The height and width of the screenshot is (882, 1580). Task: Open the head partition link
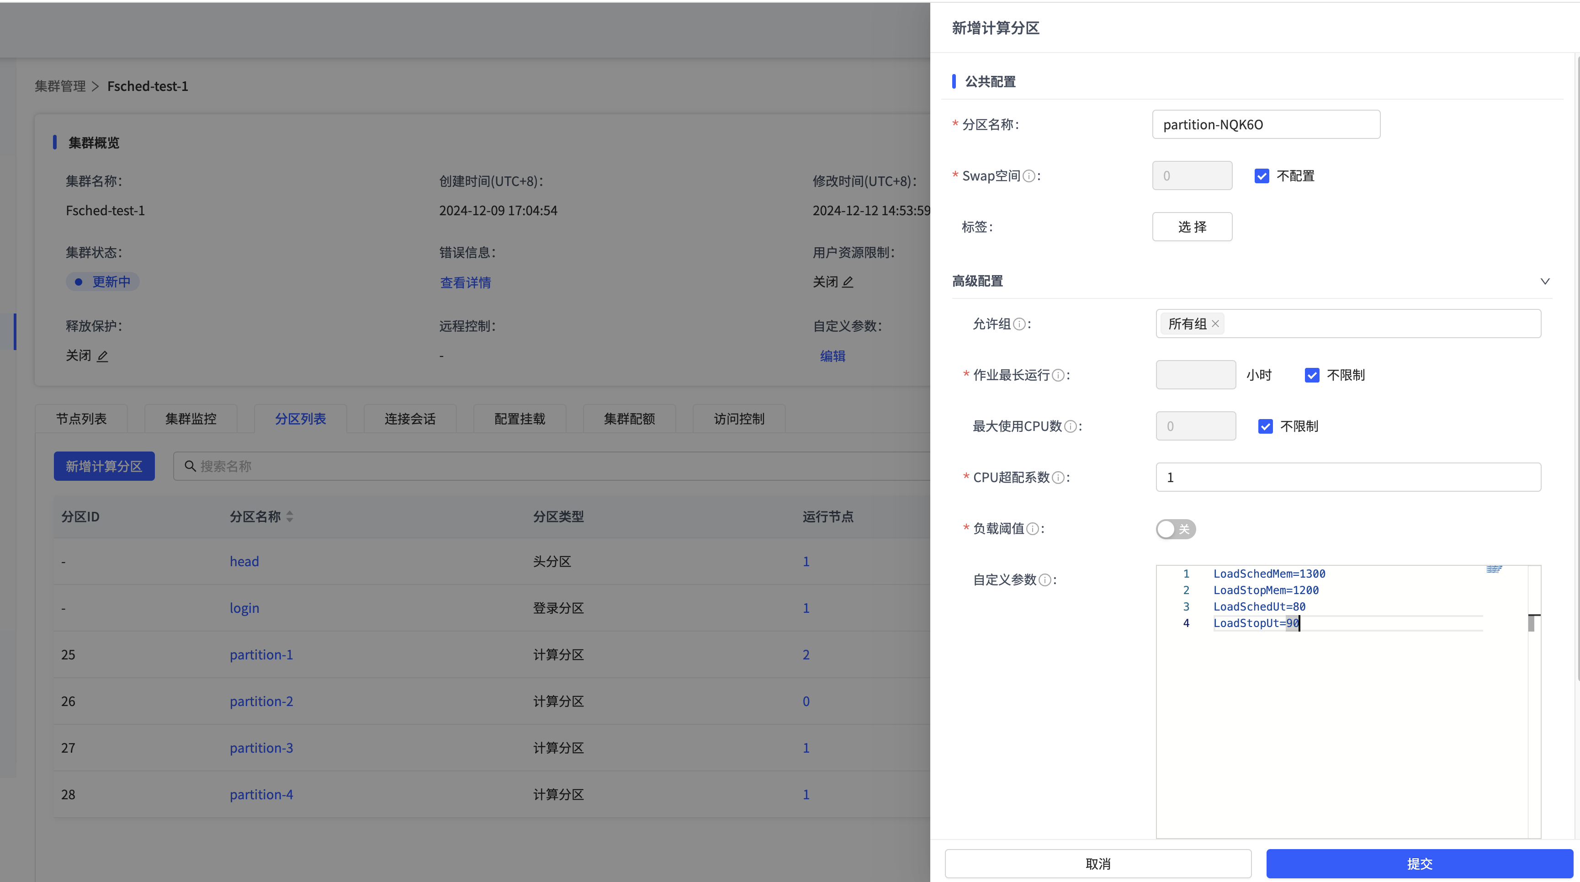244,561
